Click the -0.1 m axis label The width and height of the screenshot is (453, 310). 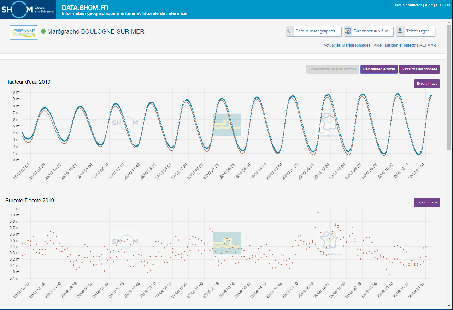tap(14, 278)
